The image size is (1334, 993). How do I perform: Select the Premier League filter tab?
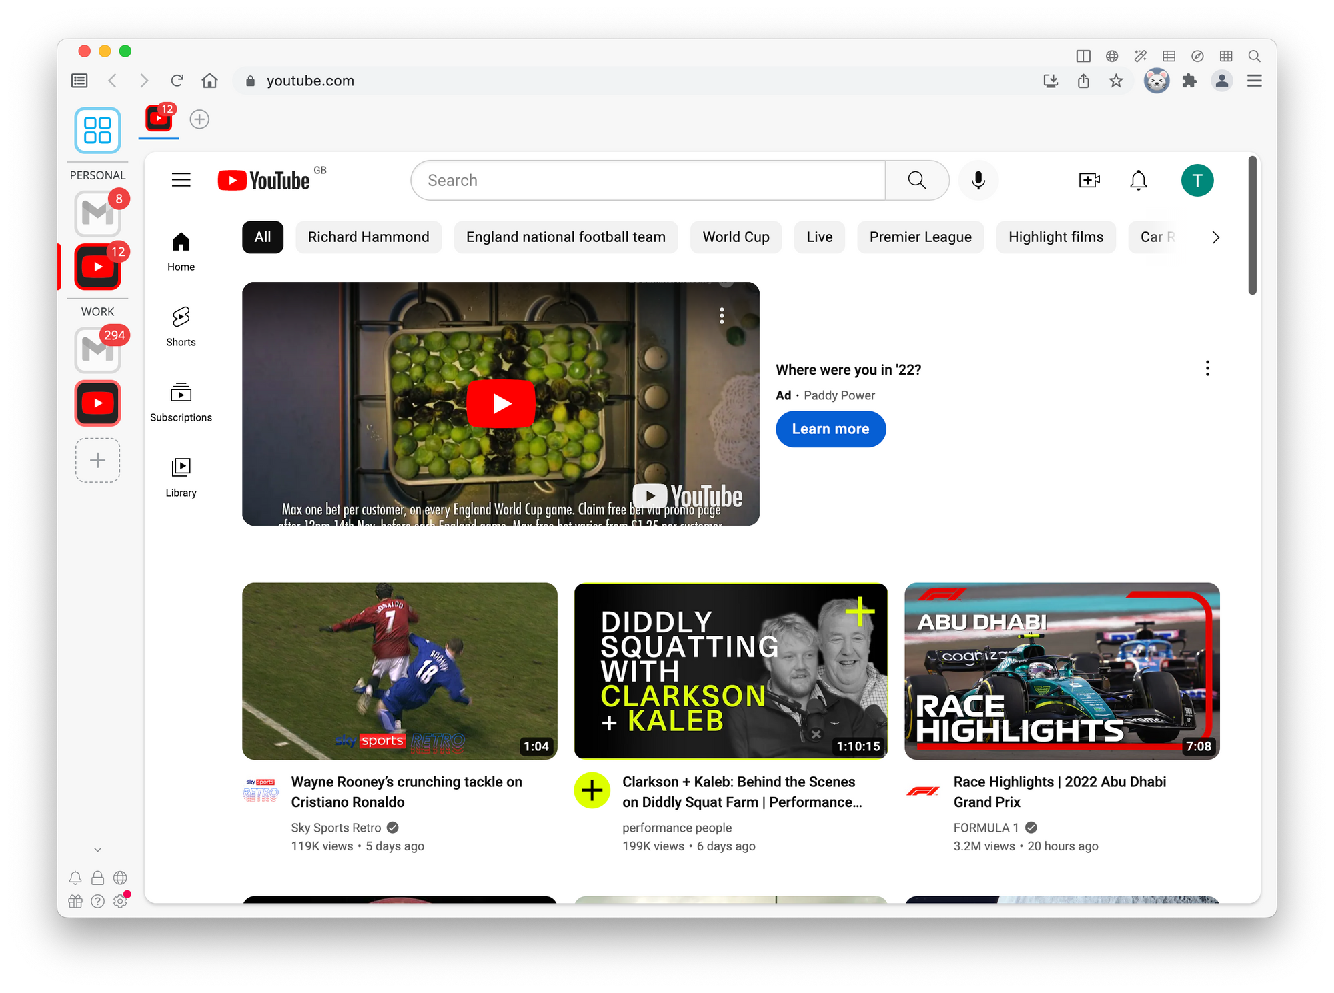click(921, 235)
